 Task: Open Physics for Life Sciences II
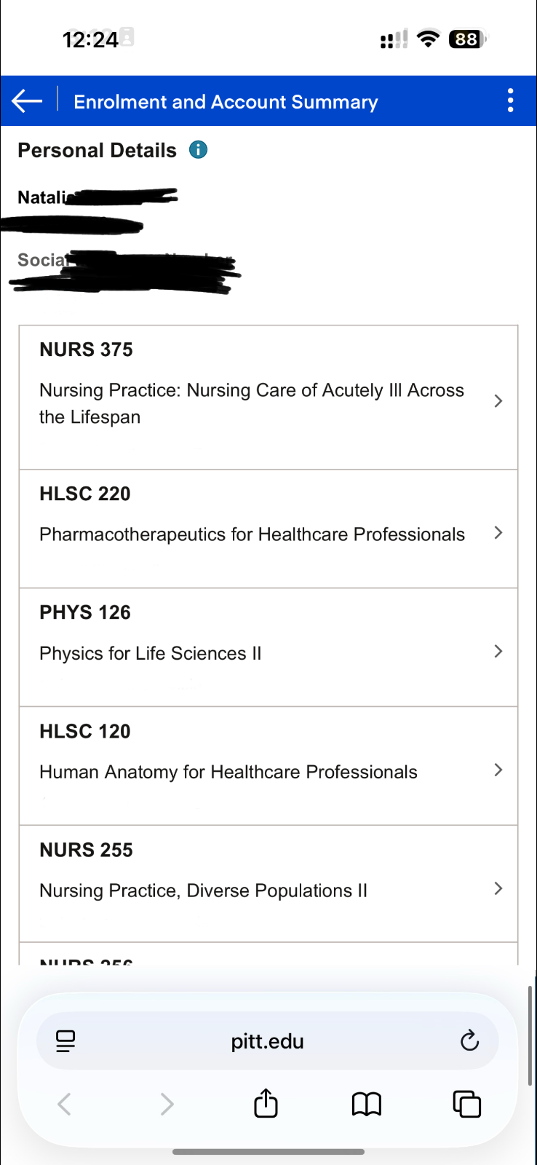coord(151,653)
